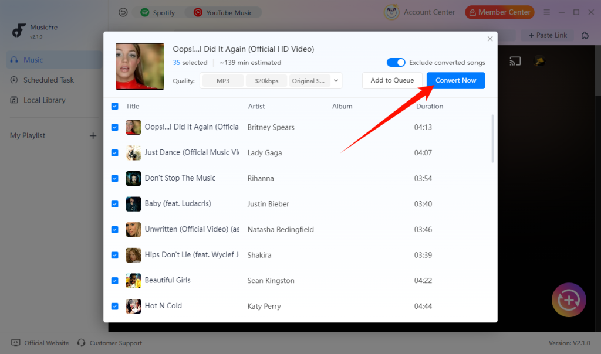Open the Member Center button
The image size is (601, 354).
[x=499, y=12]
